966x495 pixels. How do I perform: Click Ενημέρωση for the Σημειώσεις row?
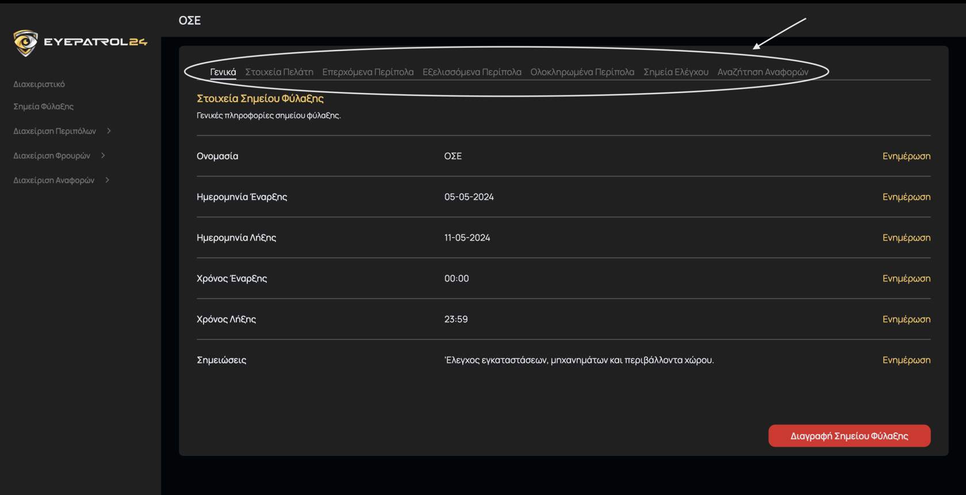click(x=906, y=360)
